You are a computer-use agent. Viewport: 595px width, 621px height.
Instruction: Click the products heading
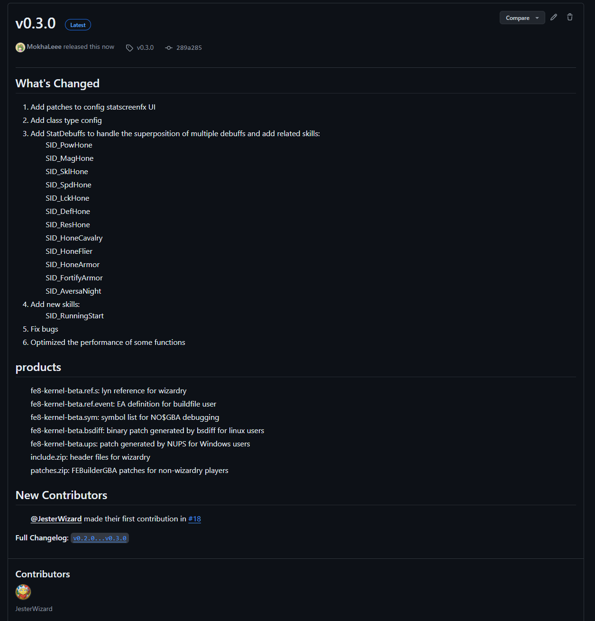pyautogui.click(x=38, y=367)
